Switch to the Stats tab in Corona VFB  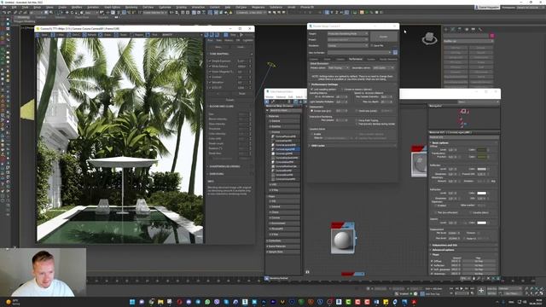coord(219,40)
